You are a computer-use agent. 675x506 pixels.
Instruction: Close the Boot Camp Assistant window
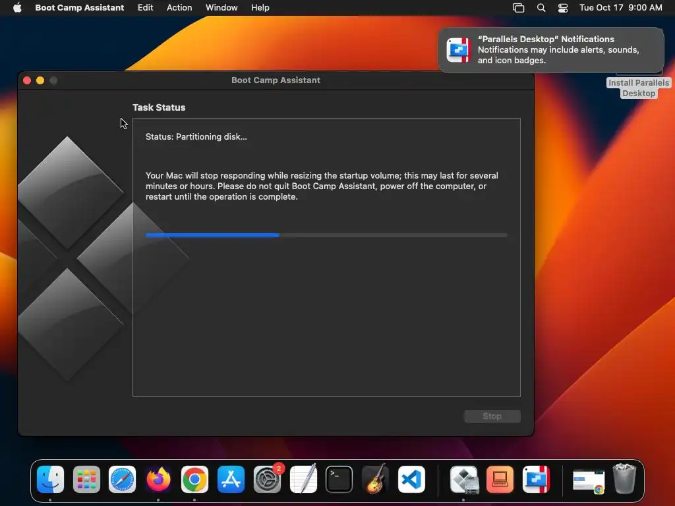click(x=27, y=80)
